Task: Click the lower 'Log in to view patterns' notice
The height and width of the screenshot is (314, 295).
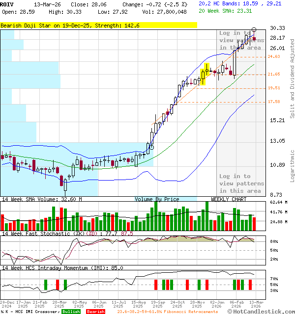Action: coord(241,183)
